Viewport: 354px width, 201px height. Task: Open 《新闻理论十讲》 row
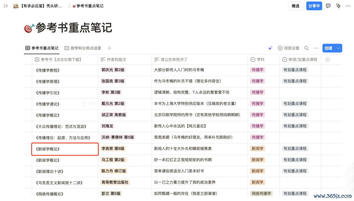click(x=49, y=172)
